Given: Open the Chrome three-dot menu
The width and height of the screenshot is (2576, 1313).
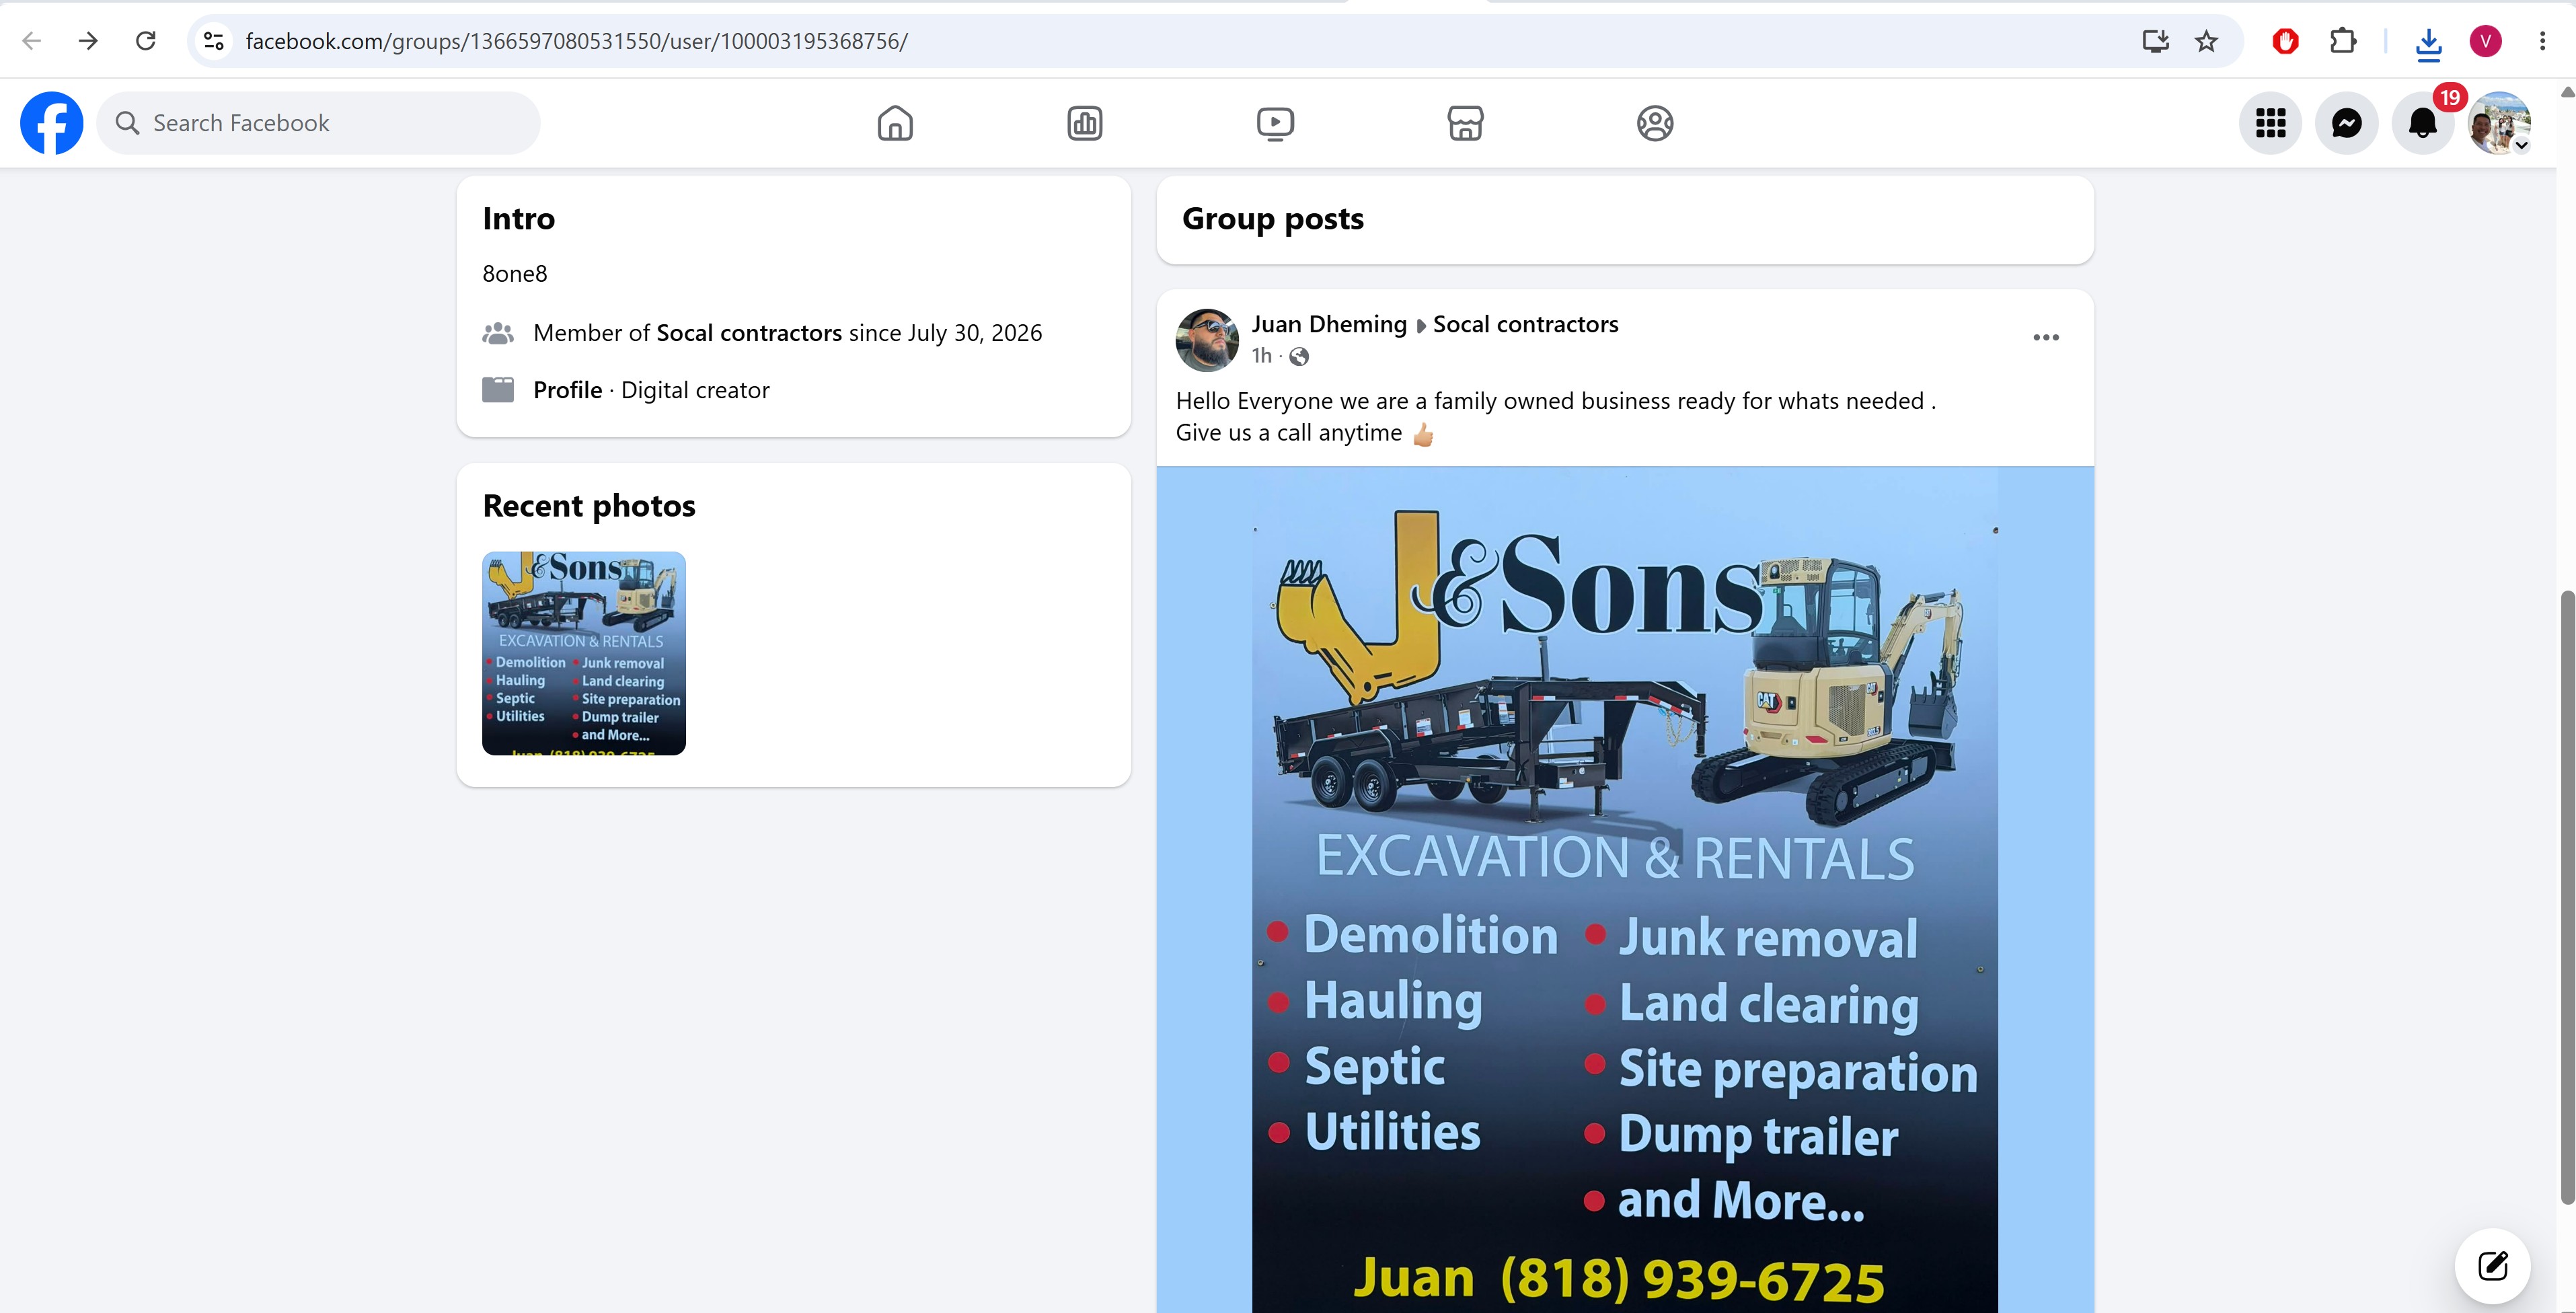Looking at the screenshot, I should coord(2543,41).
